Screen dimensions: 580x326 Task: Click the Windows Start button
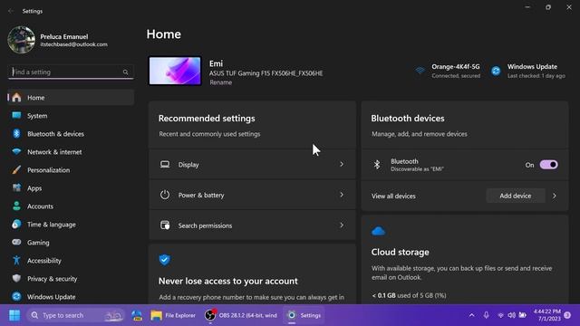pyautogui.click(x=14, y=315)
